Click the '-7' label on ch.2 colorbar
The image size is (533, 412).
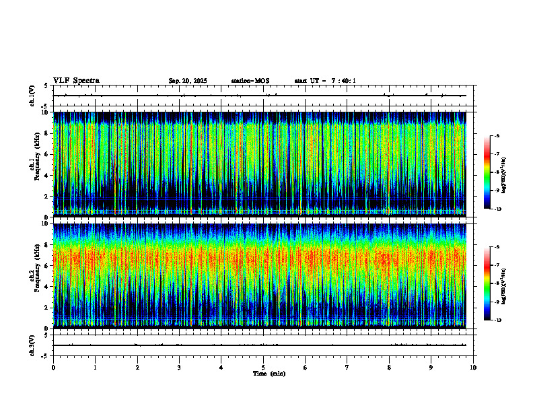497,265
